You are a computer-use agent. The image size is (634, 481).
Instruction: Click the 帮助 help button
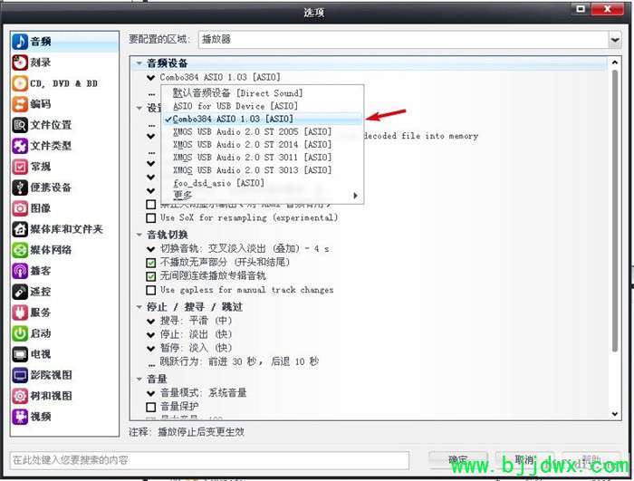[x=591, y=460]
